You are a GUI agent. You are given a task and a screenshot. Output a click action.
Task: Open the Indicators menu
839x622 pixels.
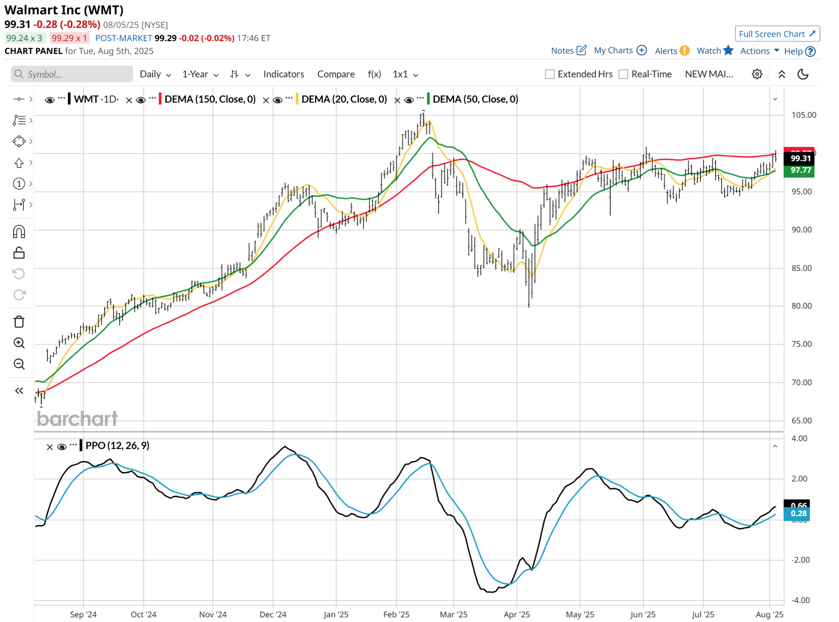(283, 74)
